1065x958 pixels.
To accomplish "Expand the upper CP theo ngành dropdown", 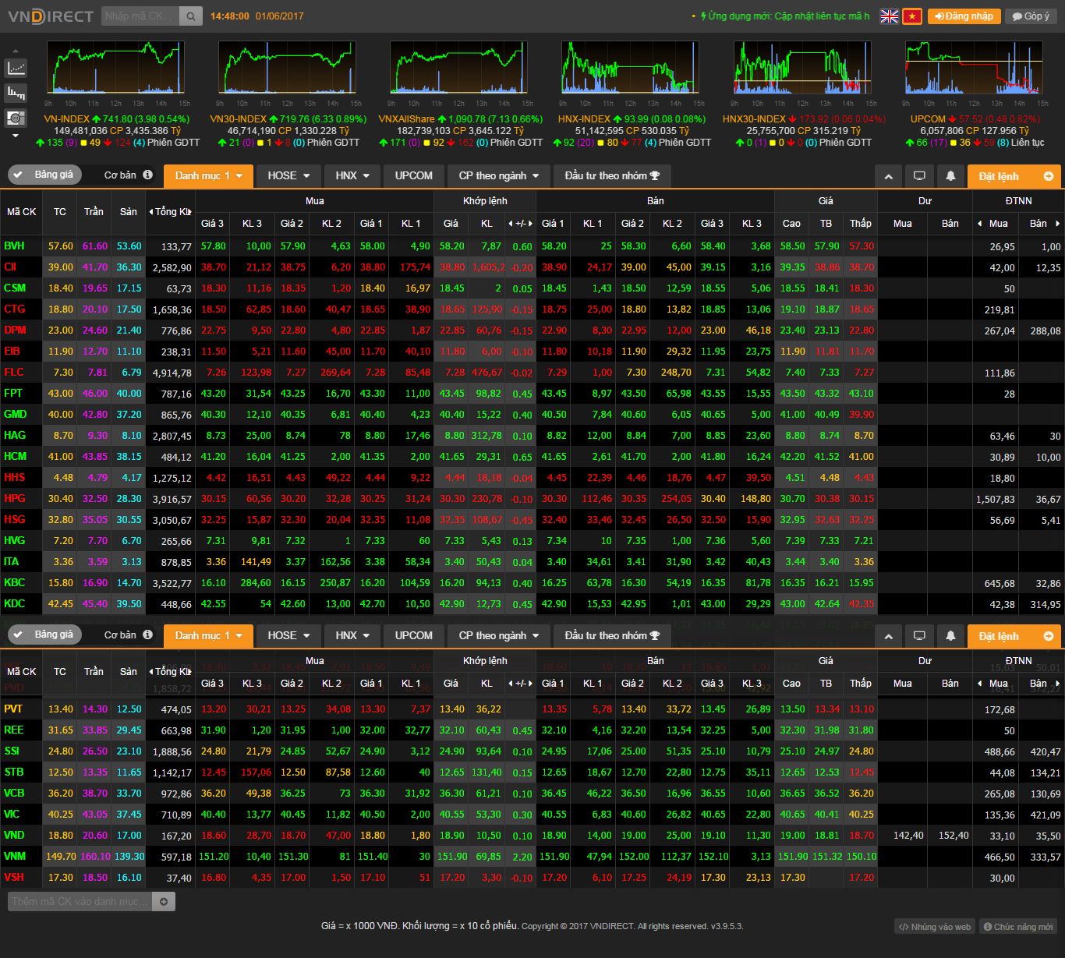I will pos(499,176).
